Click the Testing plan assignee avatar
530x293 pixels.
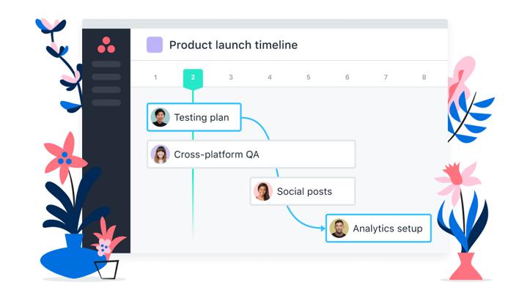161,117
